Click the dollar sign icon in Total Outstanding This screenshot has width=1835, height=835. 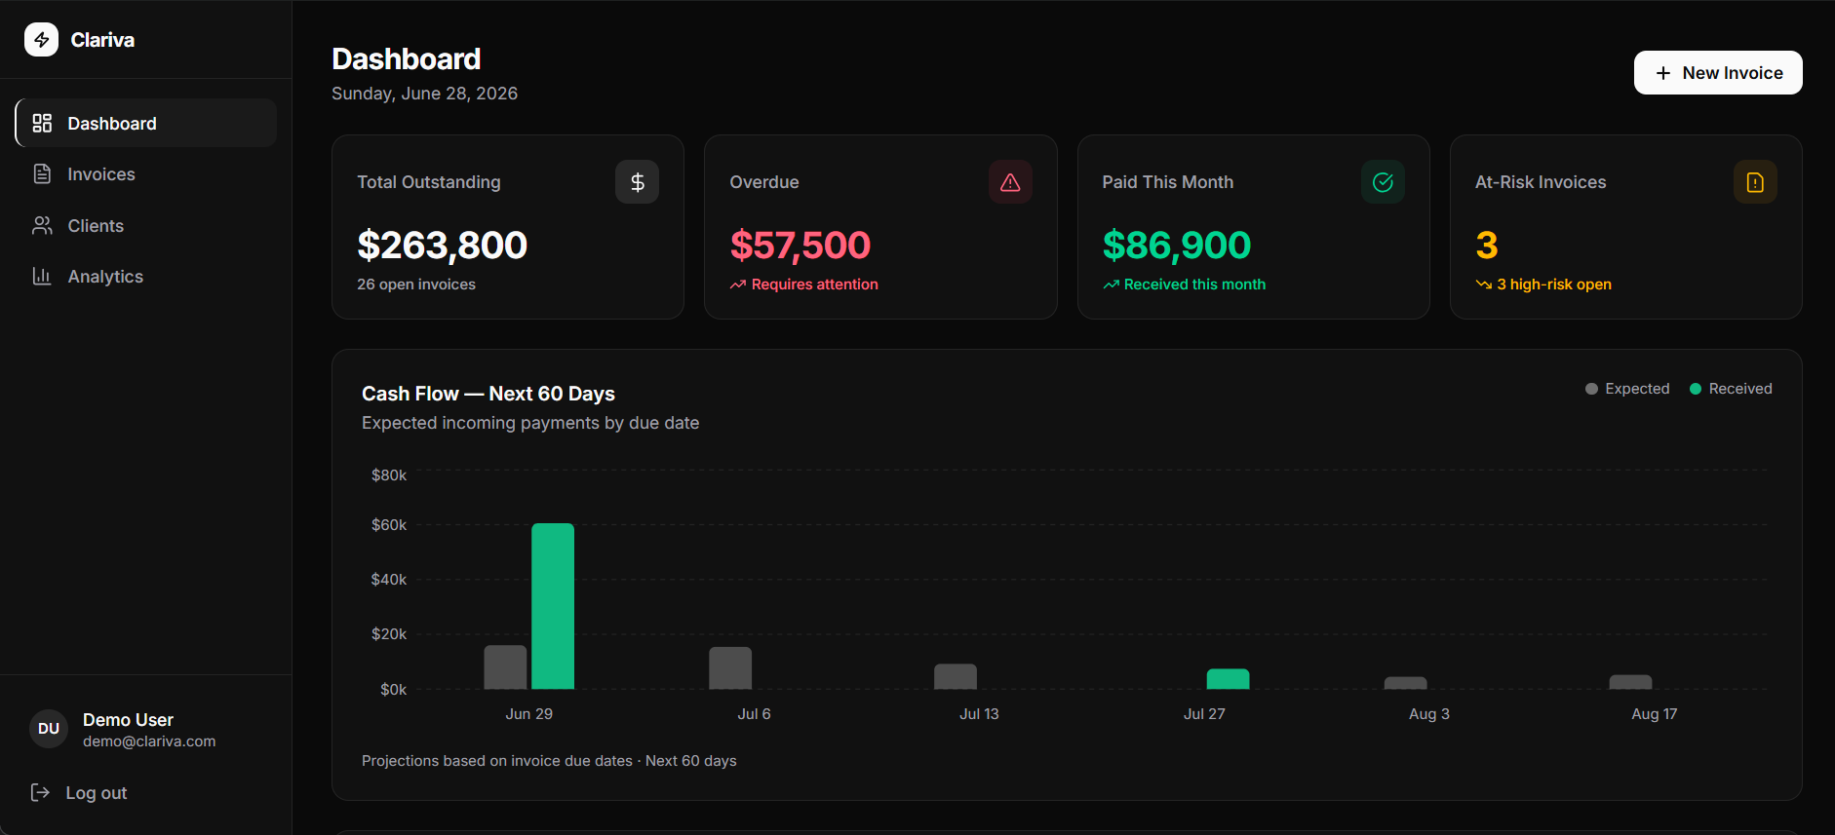pos(637,182)
